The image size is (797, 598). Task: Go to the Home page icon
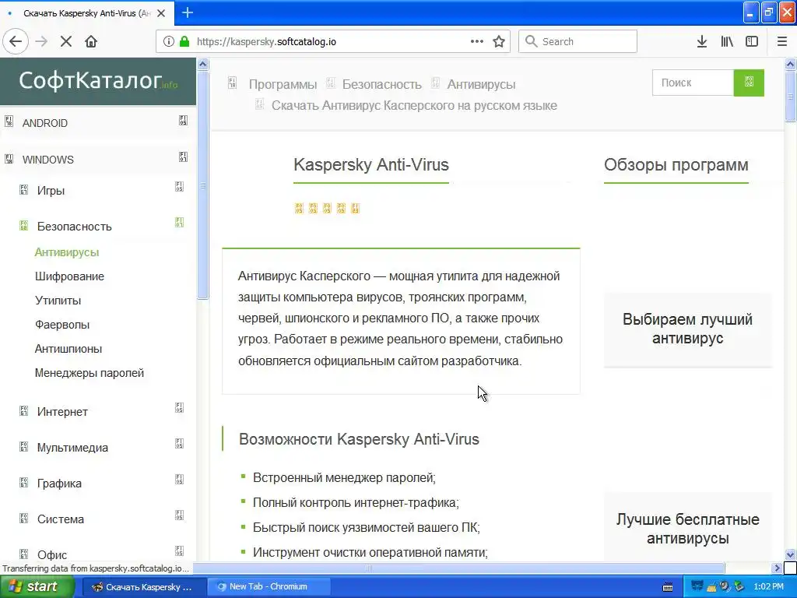[91, 41]
